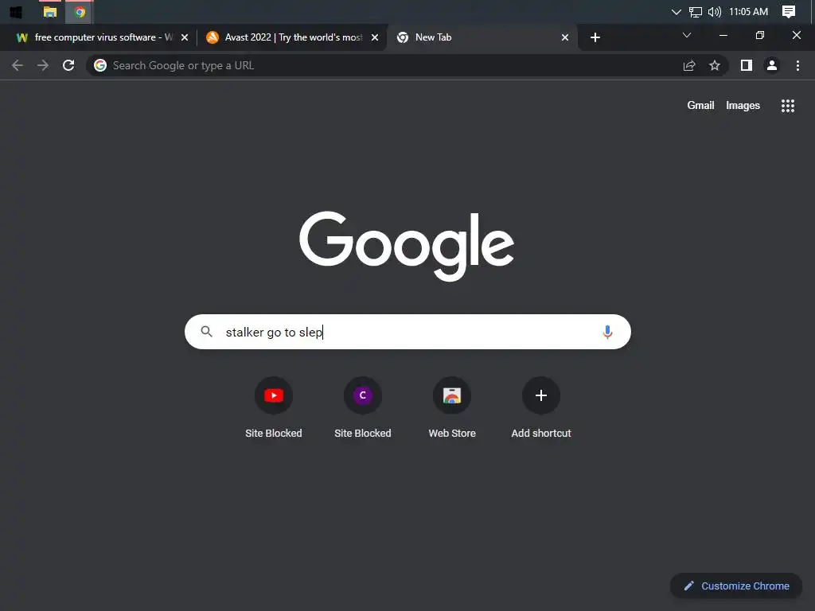
Task: Go back with the back arrow
Action: pos(18,65)
